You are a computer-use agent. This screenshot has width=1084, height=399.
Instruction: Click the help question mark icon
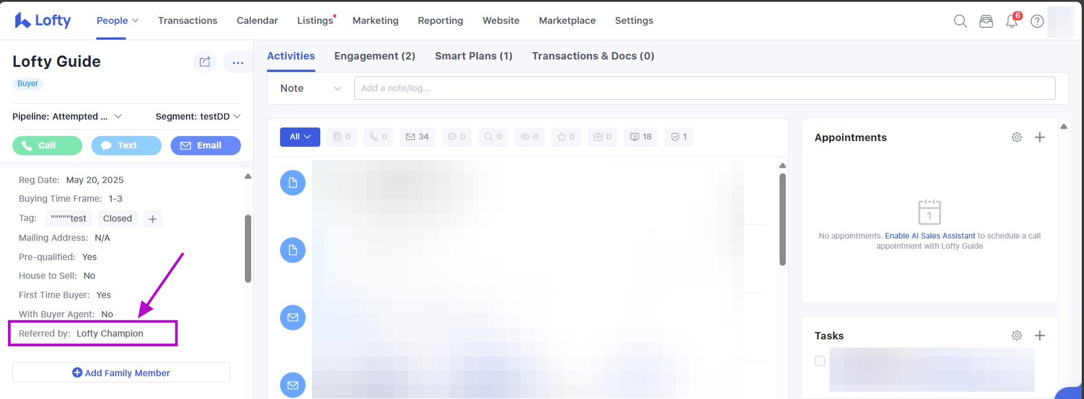click(1037, 21)
